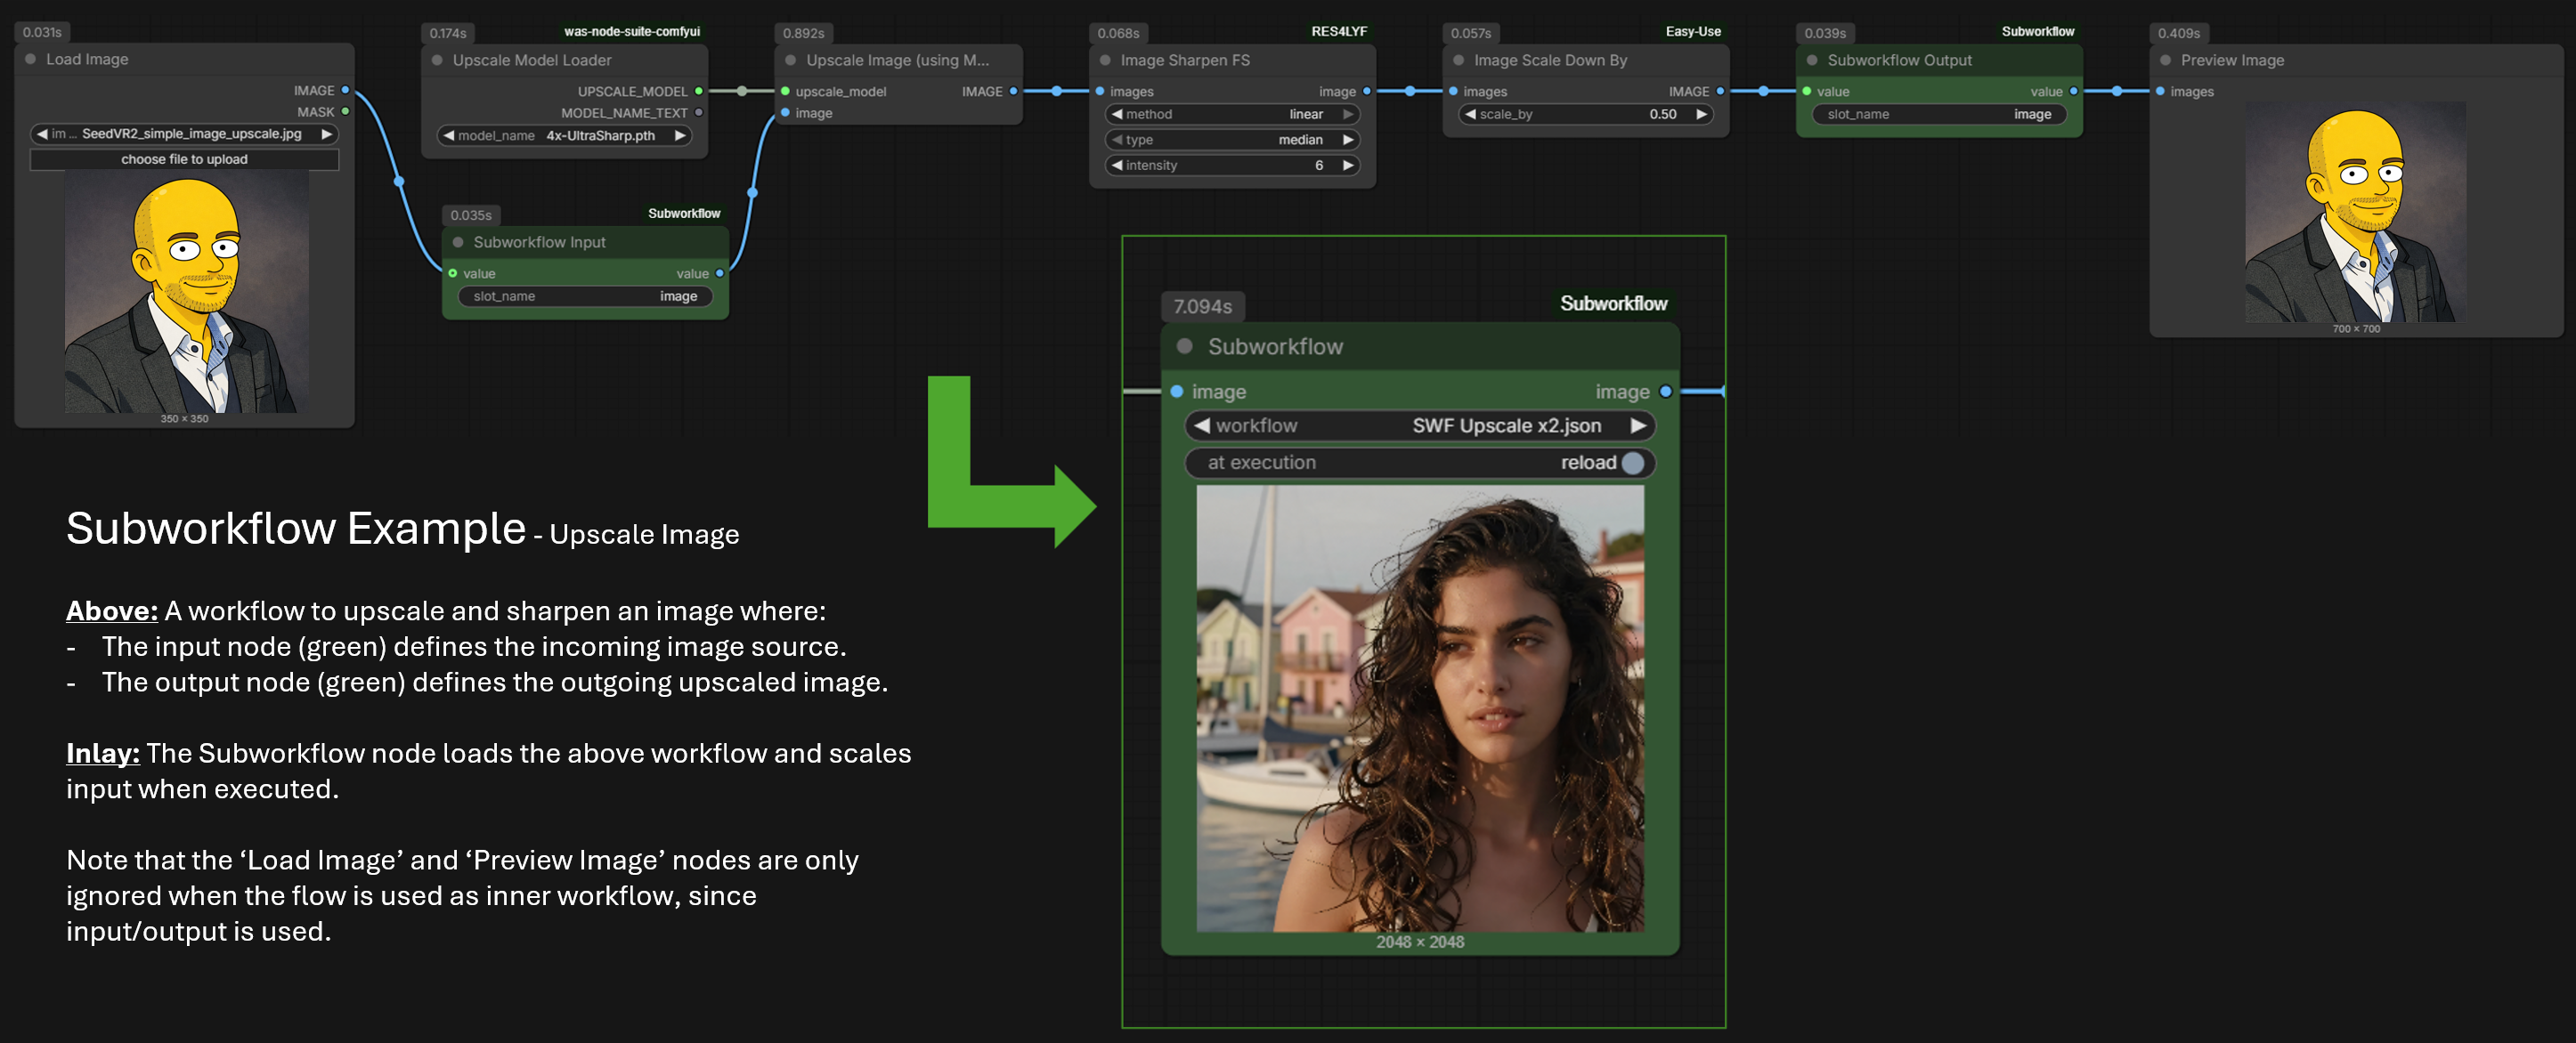Click the Load Image preview thumbnail

point(187,291)
